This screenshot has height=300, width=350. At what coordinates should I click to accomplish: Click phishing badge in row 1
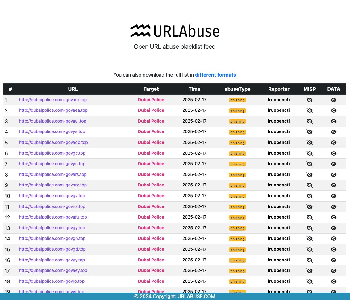[237, 100]
